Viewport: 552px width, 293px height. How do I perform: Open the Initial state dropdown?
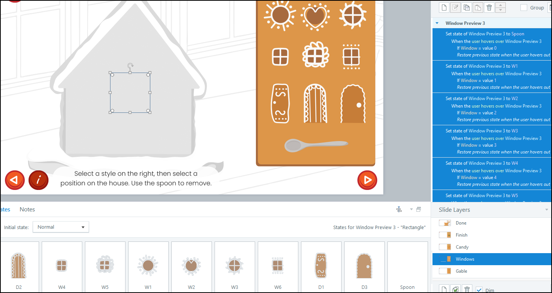coord(61,227)
